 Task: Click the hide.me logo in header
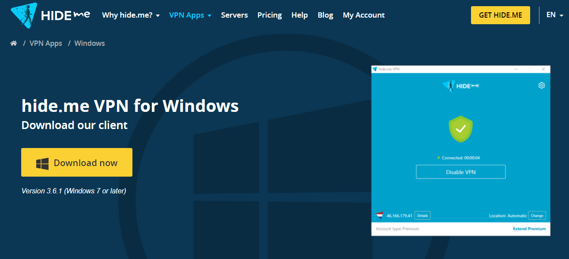pos(50,15)
